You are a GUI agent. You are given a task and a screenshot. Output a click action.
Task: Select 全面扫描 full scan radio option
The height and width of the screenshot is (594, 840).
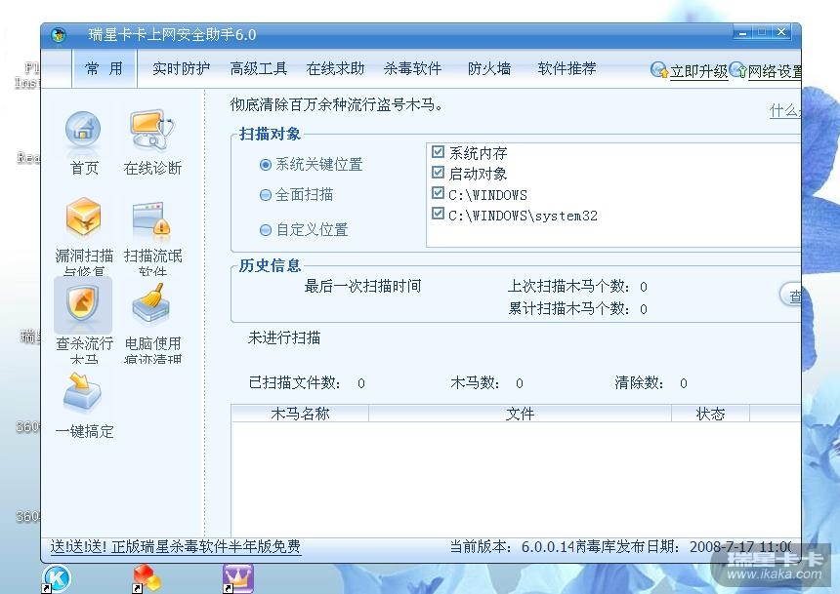265,195
